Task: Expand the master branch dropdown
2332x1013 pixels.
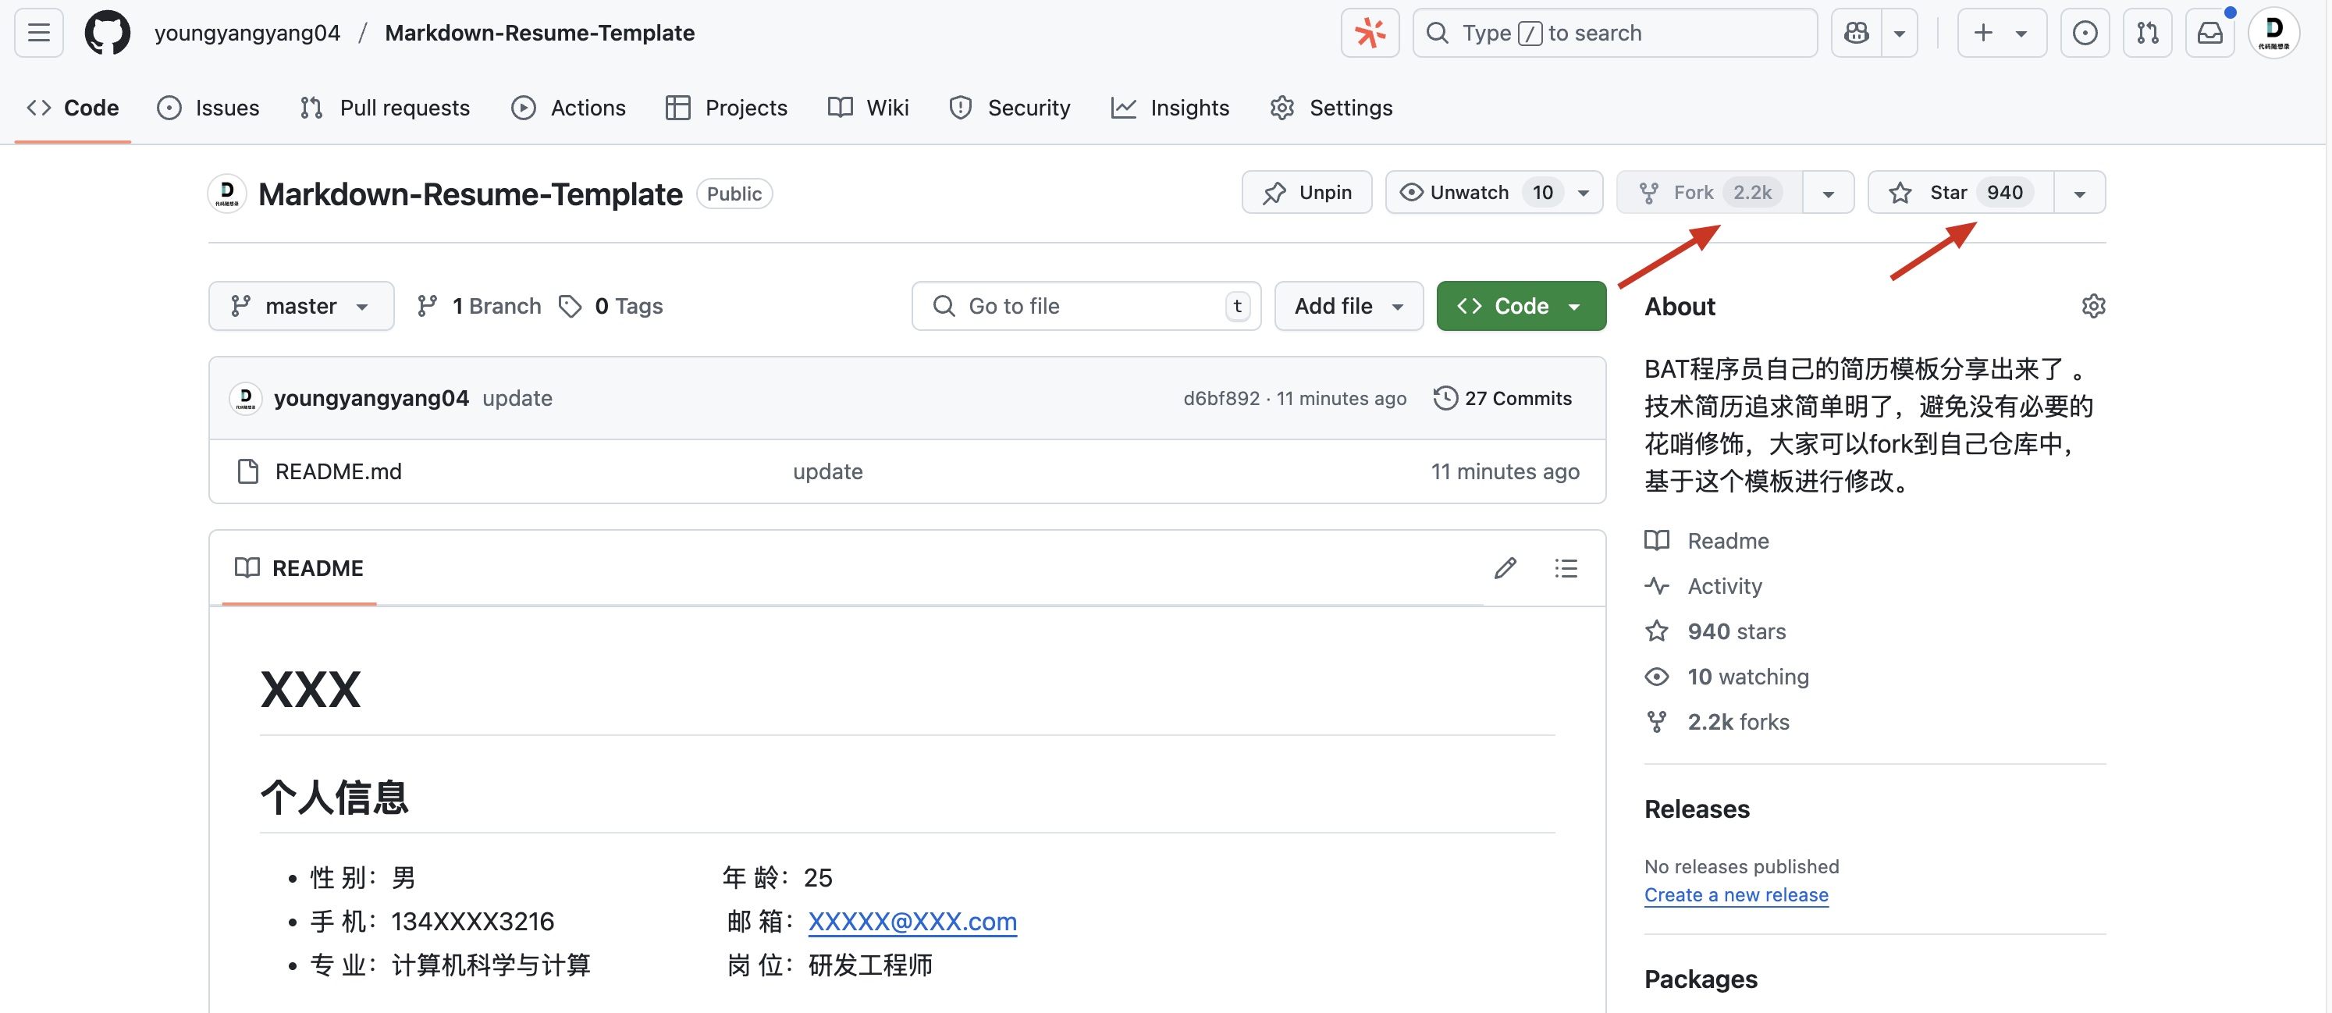Action: pos(300,306)
